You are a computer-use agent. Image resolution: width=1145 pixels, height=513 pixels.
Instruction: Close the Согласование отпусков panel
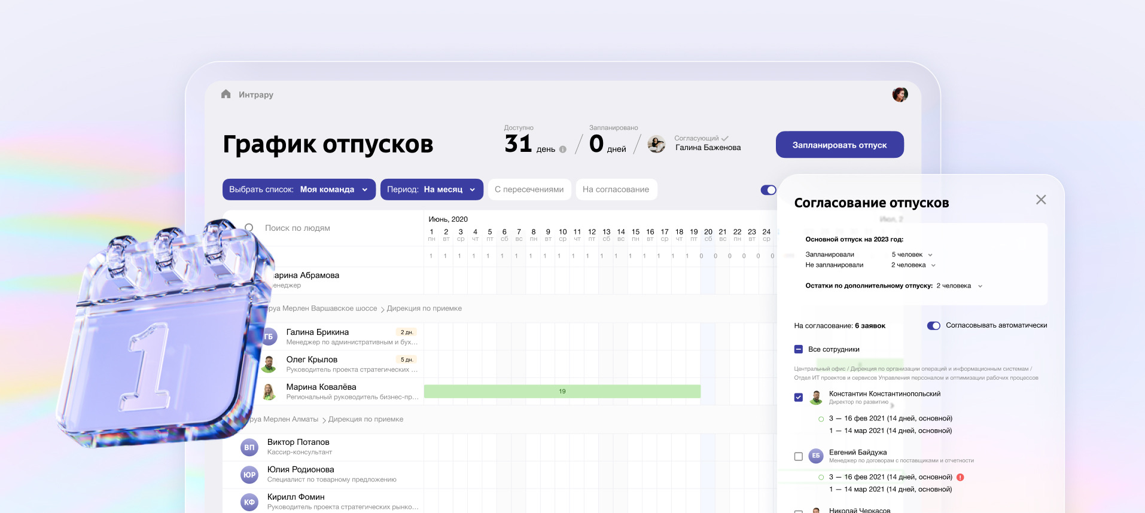coord(1041,200)
